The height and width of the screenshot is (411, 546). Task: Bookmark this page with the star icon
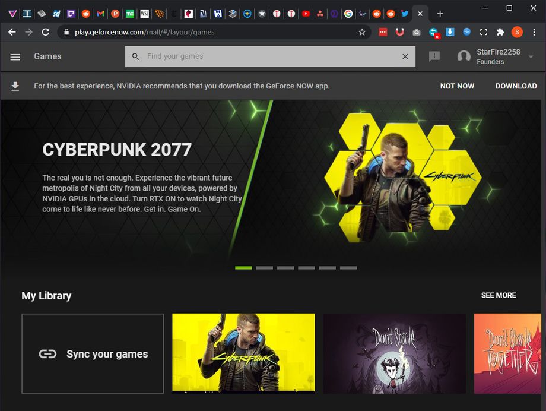362,32
